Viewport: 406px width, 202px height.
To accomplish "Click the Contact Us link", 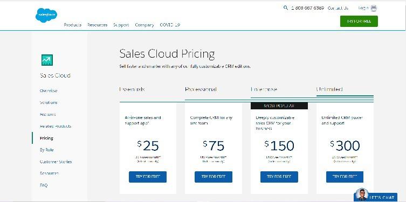I will click(338, 8).
